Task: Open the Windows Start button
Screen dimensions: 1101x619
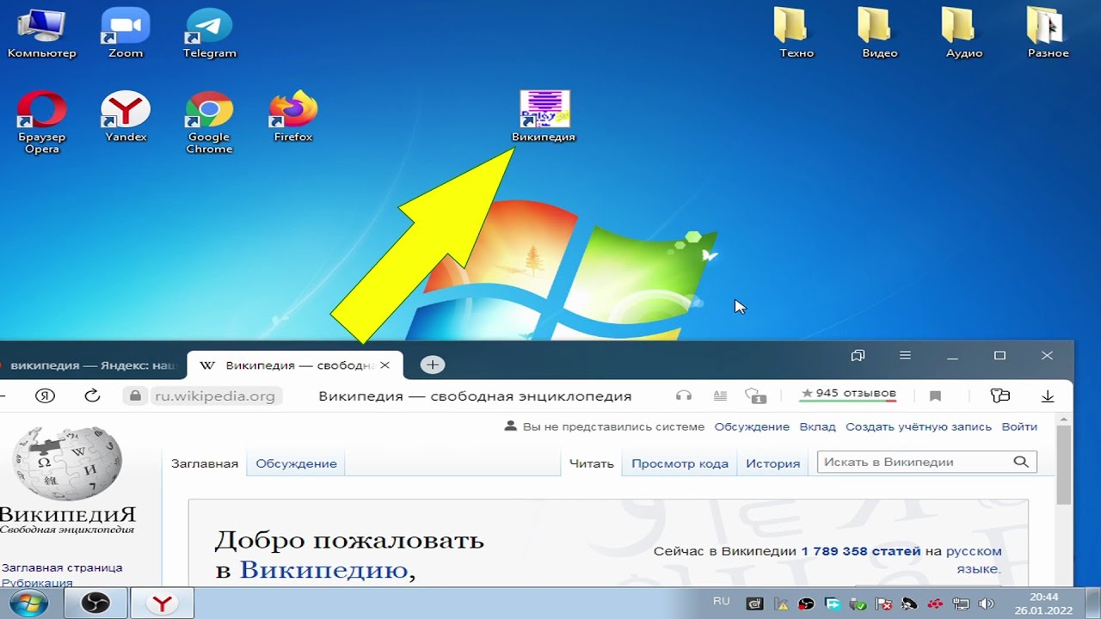Action: tap(28, 604)
